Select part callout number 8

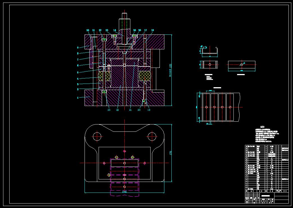coord(78,54)
